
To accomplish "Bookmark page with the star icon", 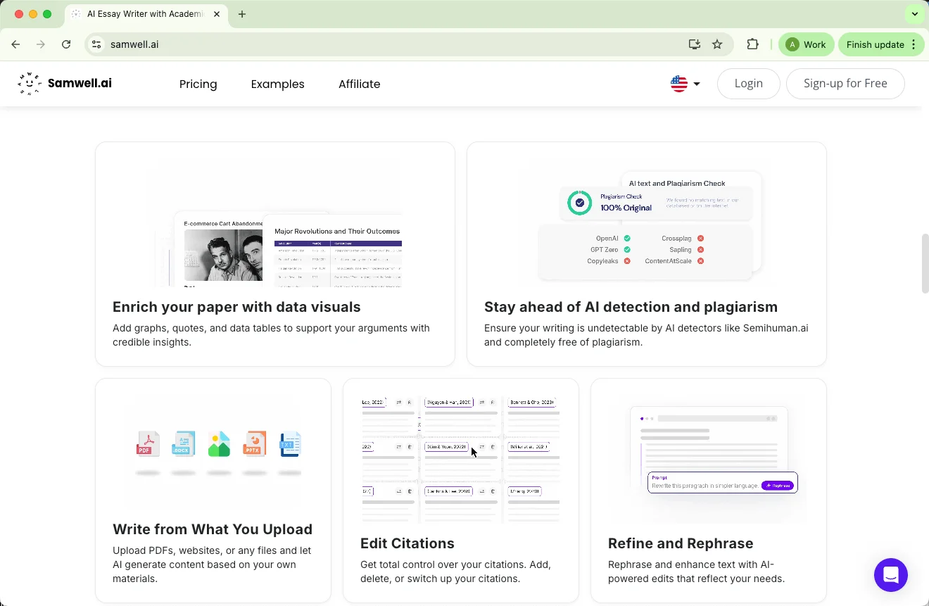I will (x=717, y=44).
